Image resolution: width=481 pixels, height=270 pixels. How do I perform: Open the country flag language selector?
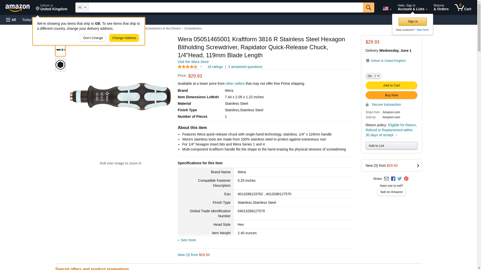pos(387,8)
